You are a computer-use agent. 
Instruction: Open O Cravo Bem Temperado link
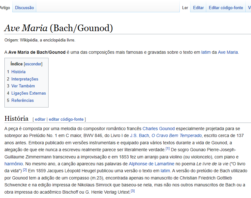click(176, 135)
